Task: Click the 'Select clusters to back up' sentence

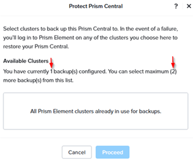Action: (61, 29)
